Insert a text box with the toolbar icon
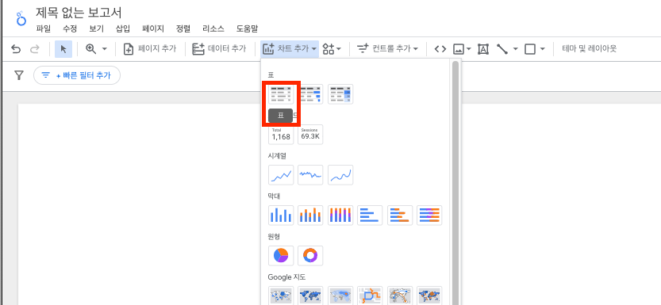This screenshot has width=661, height=305. click(483, 49)
